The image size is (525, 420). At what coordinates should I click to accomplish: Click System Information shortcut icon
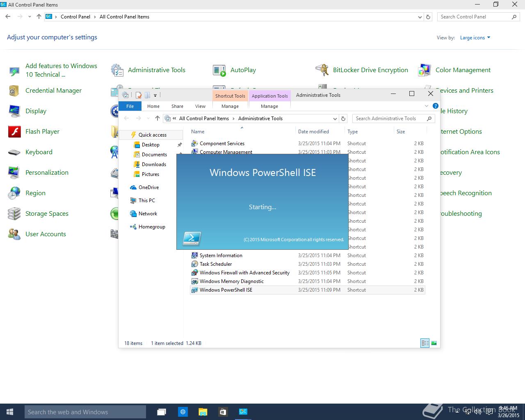point(195,256)
